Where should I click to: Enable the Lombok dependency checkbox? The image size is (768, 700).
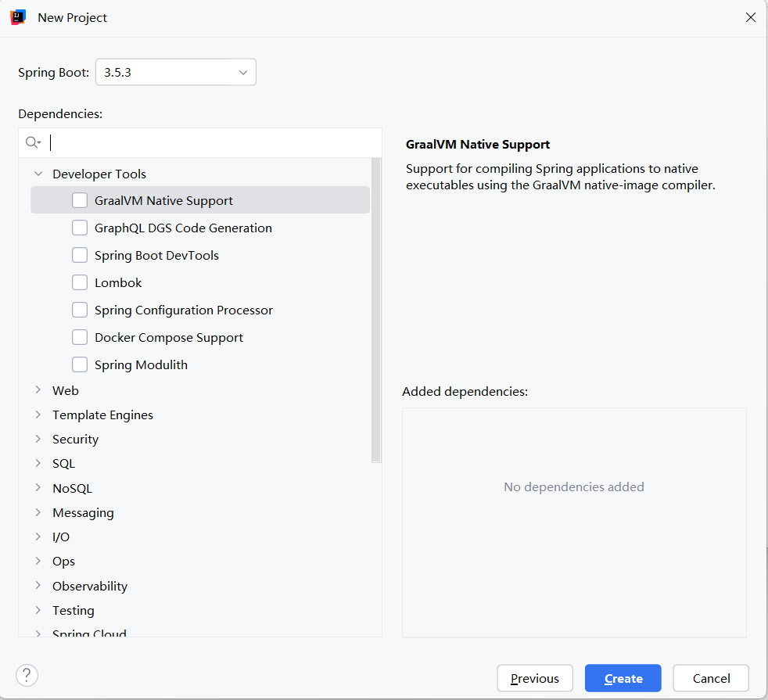80,282
